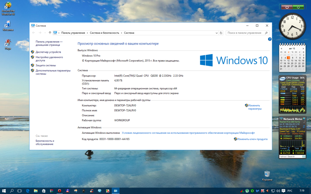Open File Explorer from the taskbar

[x=36, y=191]
